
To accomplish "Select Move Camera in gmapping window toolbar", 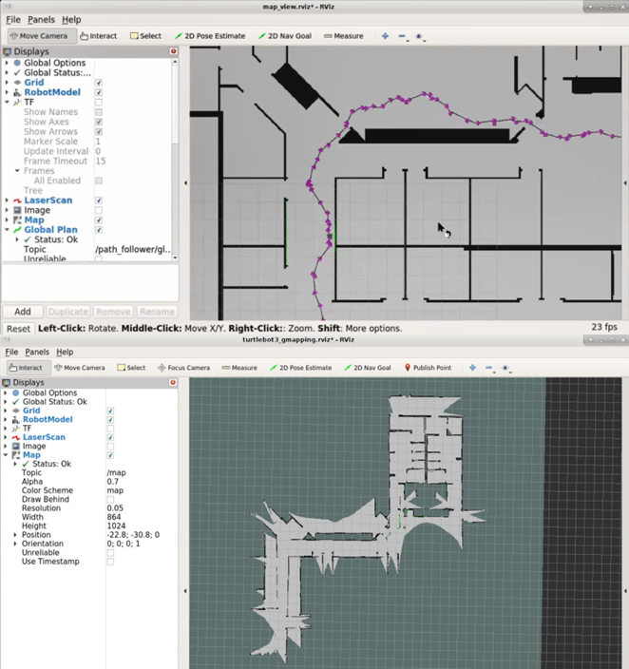I will pyautogui.click(x=80, y=368).
